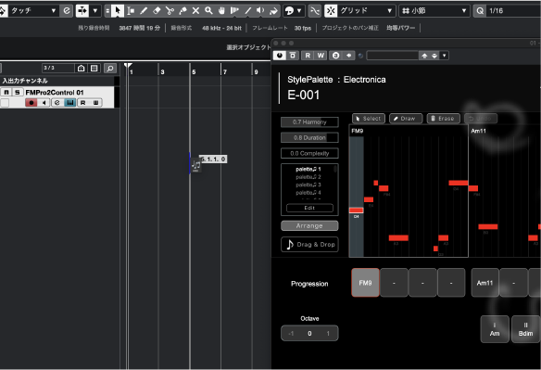Toggle Snap to Zero Crossing icon
The width and height of the screenshot is (541, 370).
tap(315, 11)
